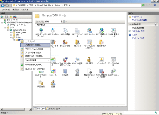Open the .NET プロファイル feature icon
This screenshot has height=115, width=159.
coord(77,30)
